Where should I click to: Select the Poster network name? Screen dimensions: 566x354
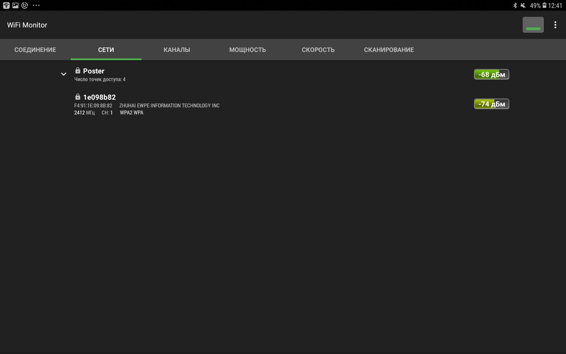click(93, 71)
